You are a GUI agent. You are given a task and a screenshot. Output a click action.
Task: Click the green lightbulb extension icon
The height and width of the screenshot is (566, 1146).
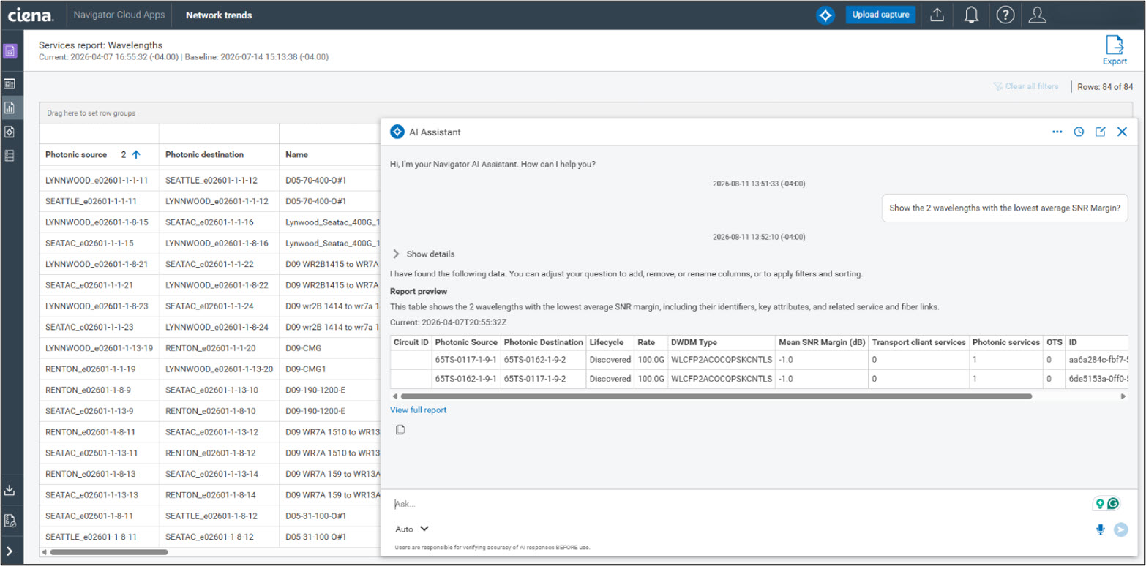[1098, 503]
